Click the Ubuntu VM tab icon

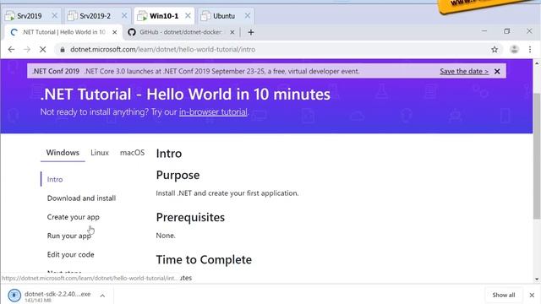pos(205,16)
